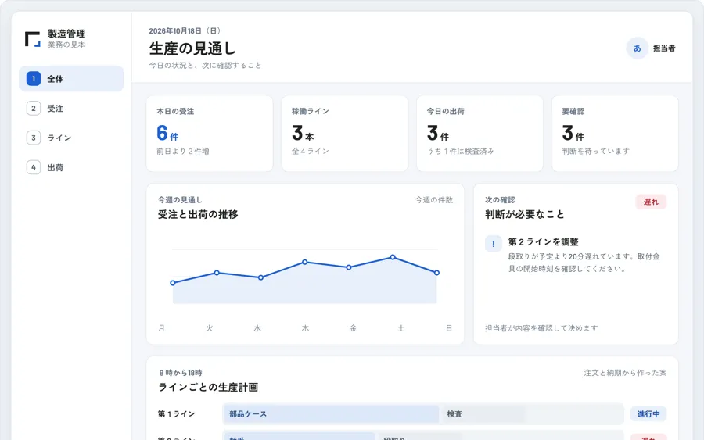The image size is (704, 440).
Task: Click the 受注と出荷の推移 chart title
Action: click(x=198, y=214)
